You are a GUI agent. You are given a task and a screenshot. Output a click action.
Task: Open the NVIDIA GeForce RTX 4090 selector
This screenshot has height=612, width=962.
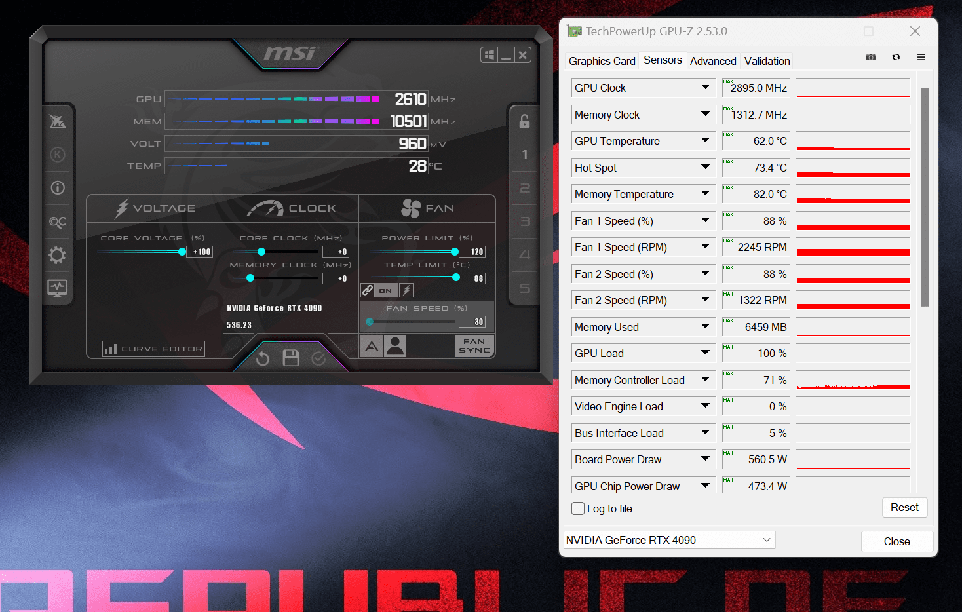pyautogui.click(x=669, y=540)
